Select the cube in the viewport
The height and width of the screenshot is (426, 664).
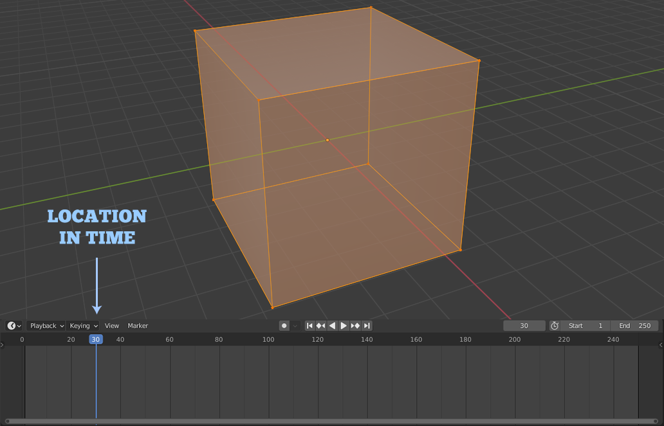[335, 154]
